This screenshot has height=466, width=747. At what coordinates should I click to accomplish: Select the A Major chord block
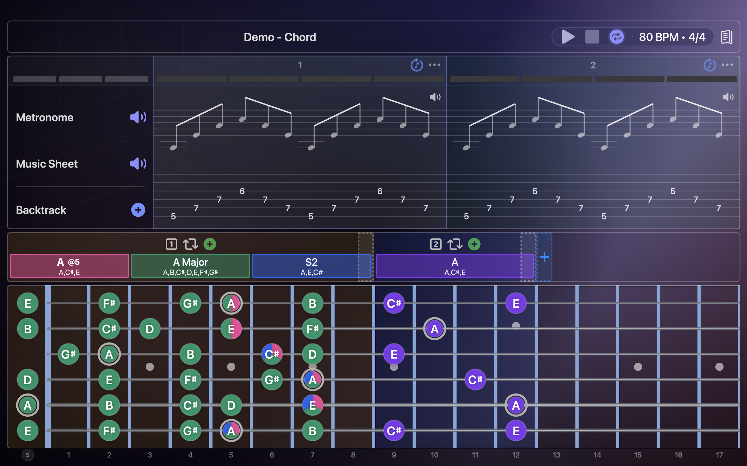190,266
